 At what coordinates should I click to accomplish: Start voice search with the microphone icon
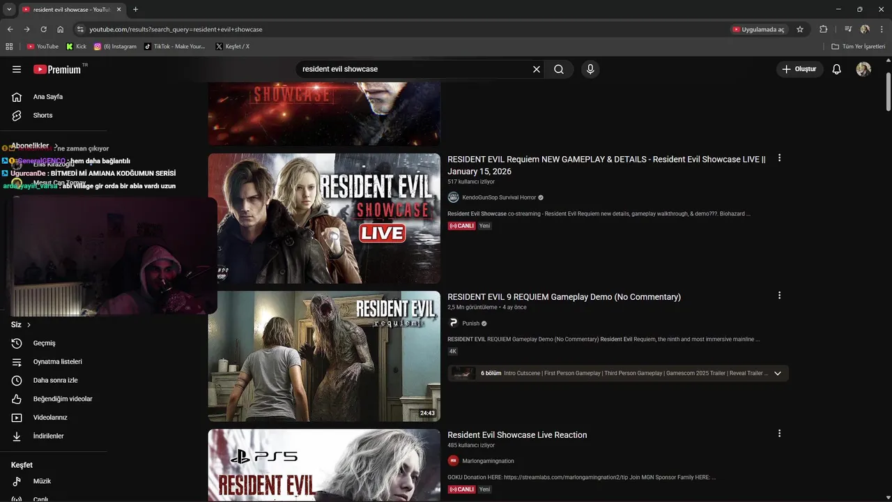coord(590,69)
